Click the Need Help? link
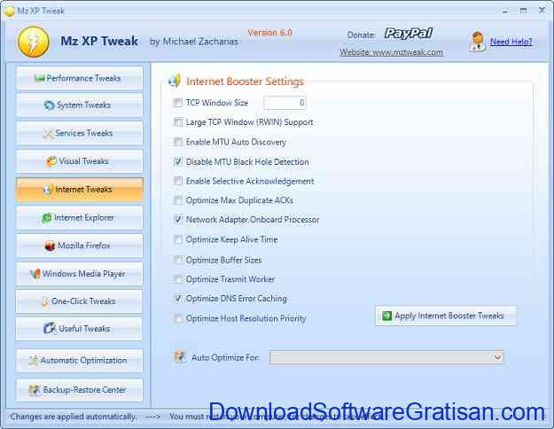554x429 pixels. [511, 42]
